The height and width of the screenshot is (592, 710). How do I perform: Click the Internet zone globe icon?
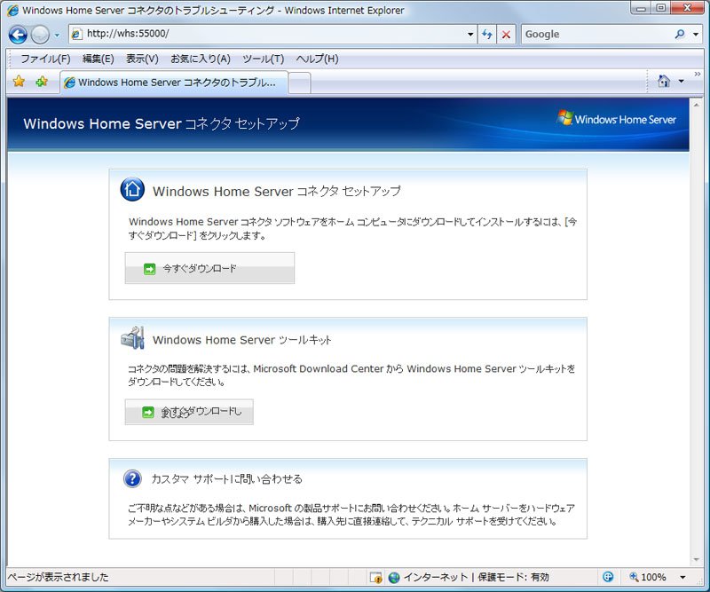click(394, 577)
